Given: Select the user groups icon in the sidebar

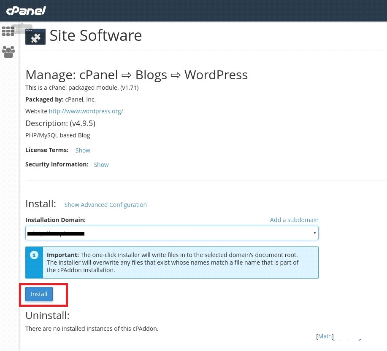Looking at the screenshot, I should [8, 51].
